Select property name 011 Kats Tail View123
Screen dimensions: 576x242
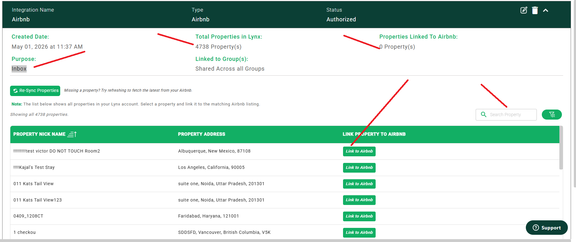pyautogui.click(x=38, y=200)
